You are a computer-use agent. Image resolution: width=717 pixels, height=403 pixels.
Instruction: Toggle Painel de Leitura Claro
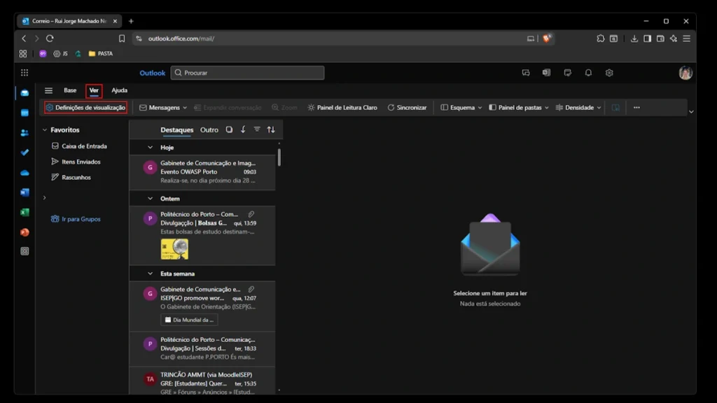[x=342, y=108]
